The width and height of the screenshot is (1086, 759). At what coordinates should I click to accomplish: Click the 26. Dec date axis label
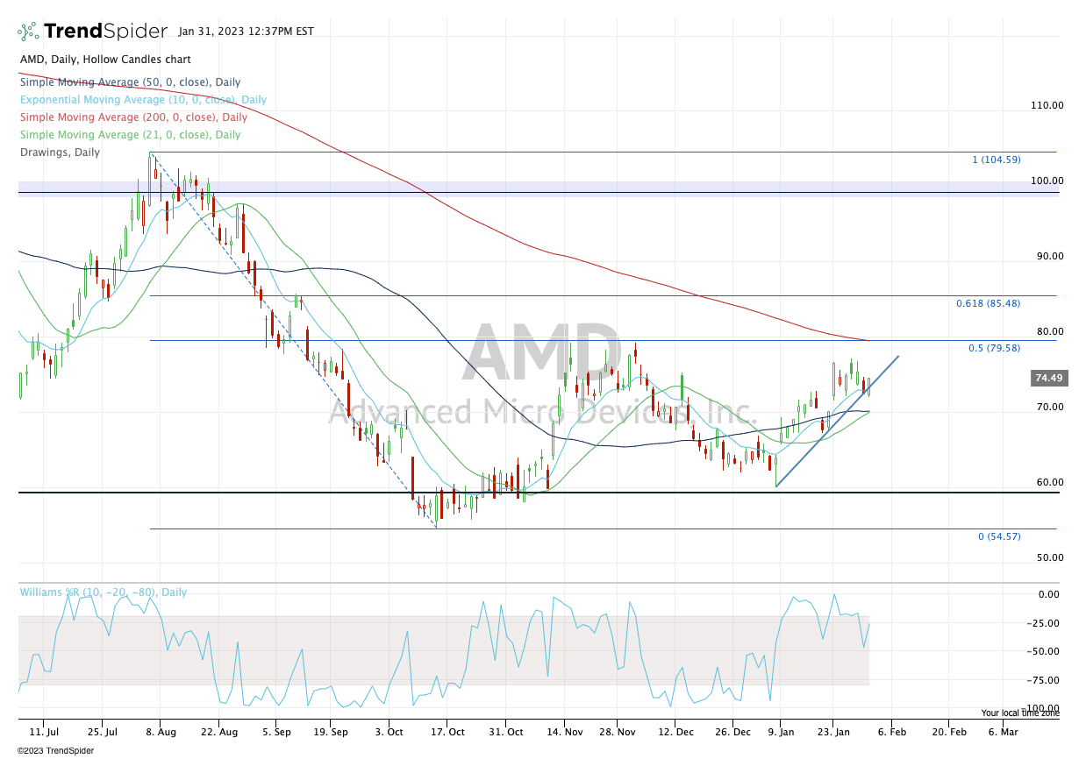point(734,732)
